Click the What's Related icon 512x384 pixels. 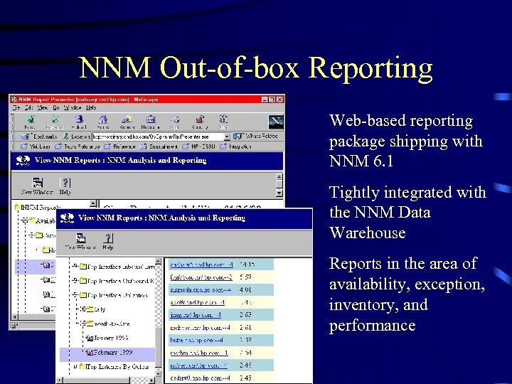(x=237, y=136)
